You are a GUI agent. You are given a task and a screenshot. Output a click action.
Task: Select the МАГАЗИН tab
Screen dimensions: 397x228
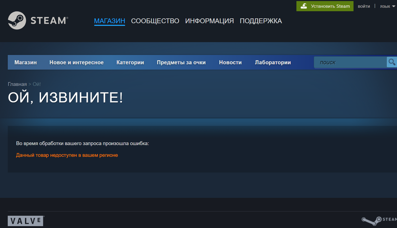110,21
